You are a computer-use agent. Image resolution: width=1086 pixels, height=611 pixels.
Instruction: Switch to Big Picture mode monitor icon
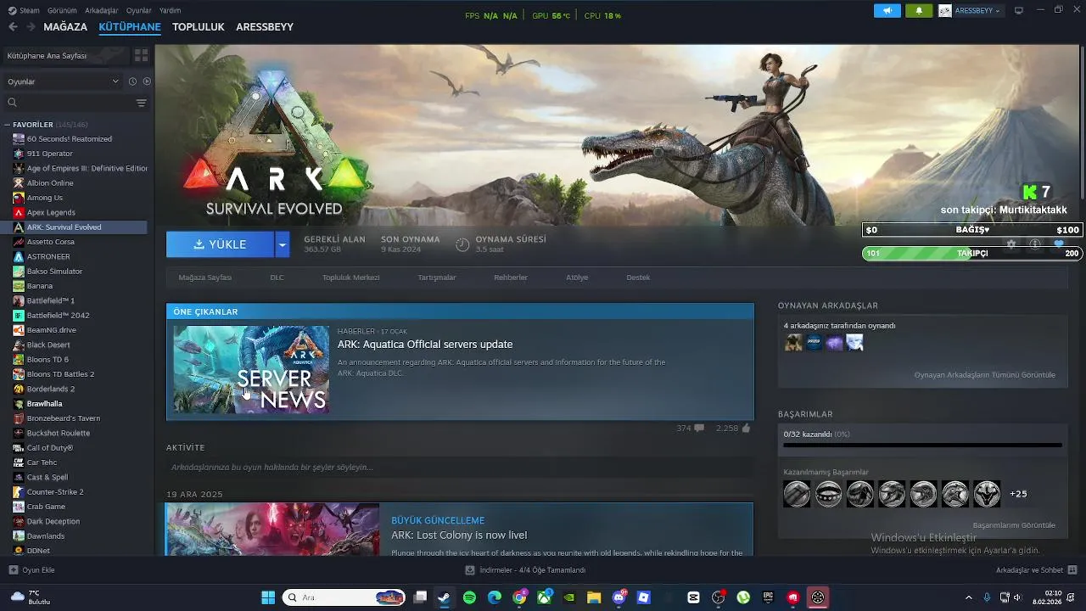[1019, 11]
